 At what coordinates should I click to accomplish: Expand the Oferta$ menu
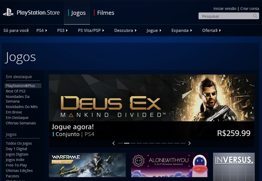211,30
